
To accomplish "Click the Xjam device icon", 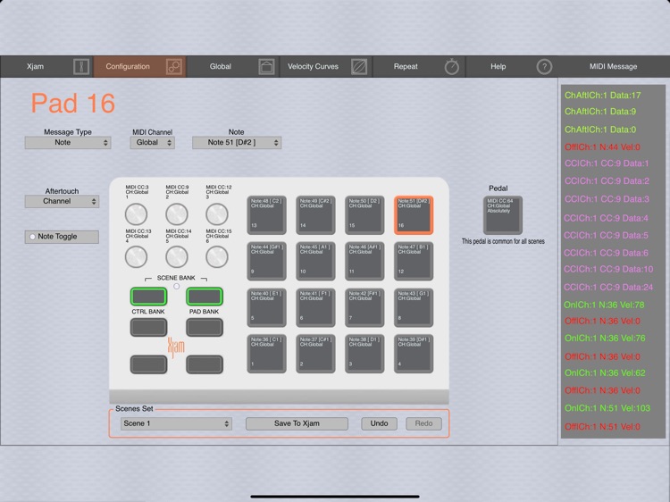I will (x=81, y=67).
